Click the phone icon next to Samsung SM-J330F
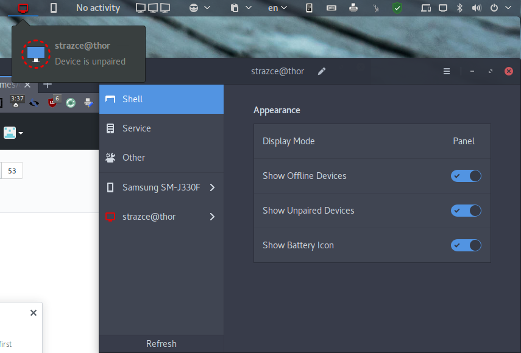521x353 pixels. pyautogui.click(x=110, y=187)
